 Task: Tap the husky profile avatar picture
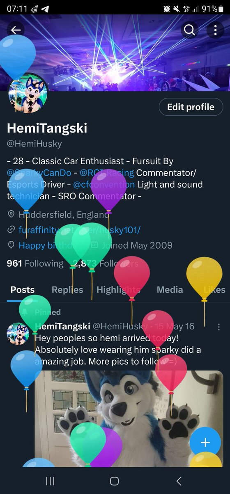[x=29, y=93]
